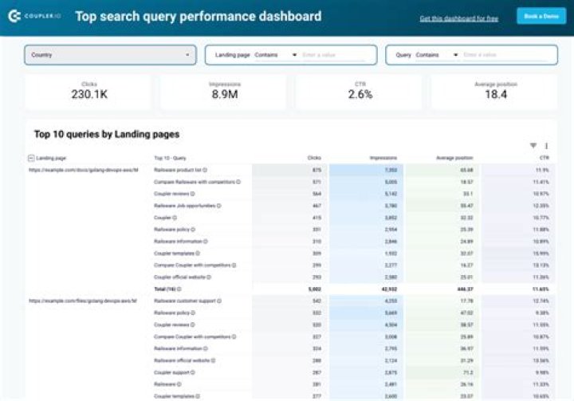Open Get this dashboard for free link
The width and height of the screenshot is (574, 401).
pyautogui.click(x=459, y=18)
